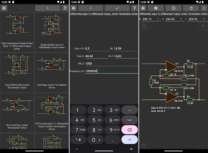This screenshot has width=208, height=153.
Task: Tap the reset/refresh arrow icon
Action: coord(191,8)
